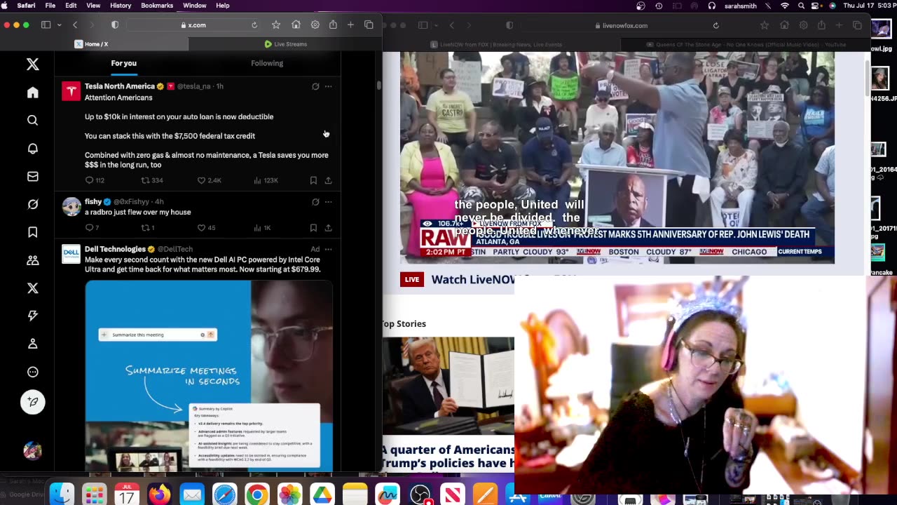Open Dell Technologies profile name

[x=115, y=249]
